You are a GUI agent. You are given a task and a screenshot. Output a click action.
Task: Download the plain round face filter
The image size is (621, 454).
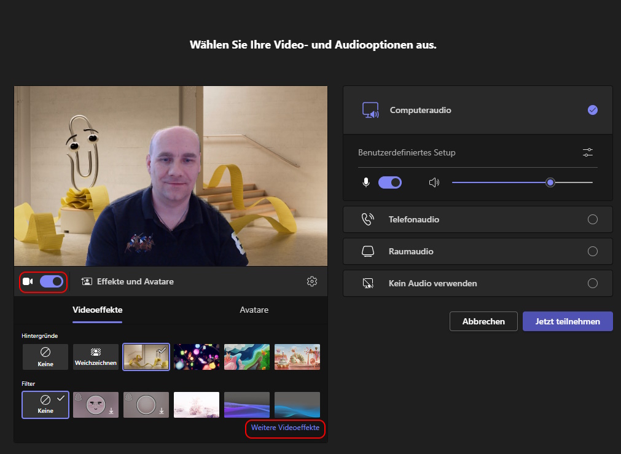(146, 405)
